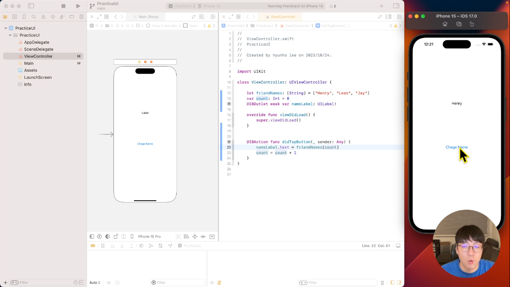Select AppDelegate in the navigator

pyautogui.click(x=37, y=42)
